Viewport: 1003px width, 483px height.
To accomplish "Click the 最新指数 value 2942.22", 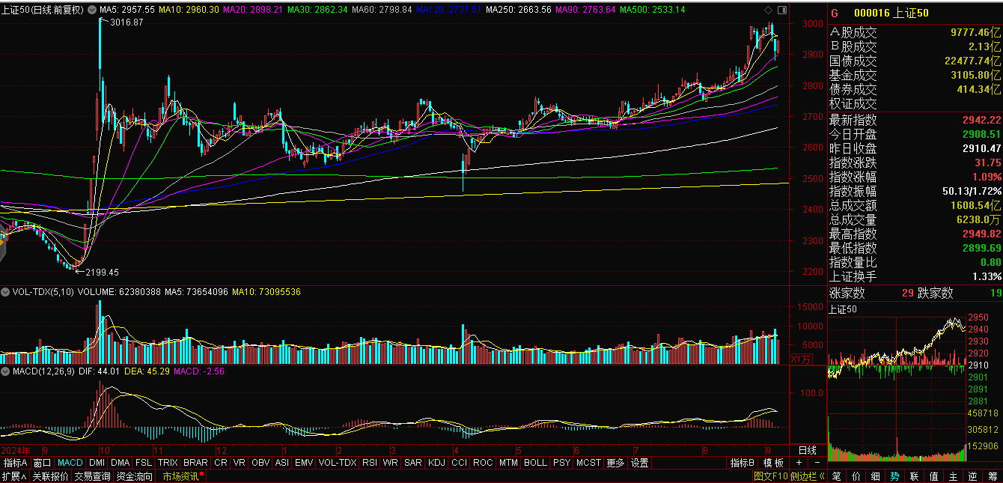I will 981,120.
